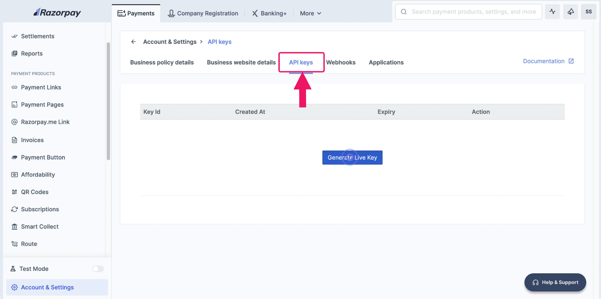
Task: Open the Help & Support button
Action: point(555,283)
